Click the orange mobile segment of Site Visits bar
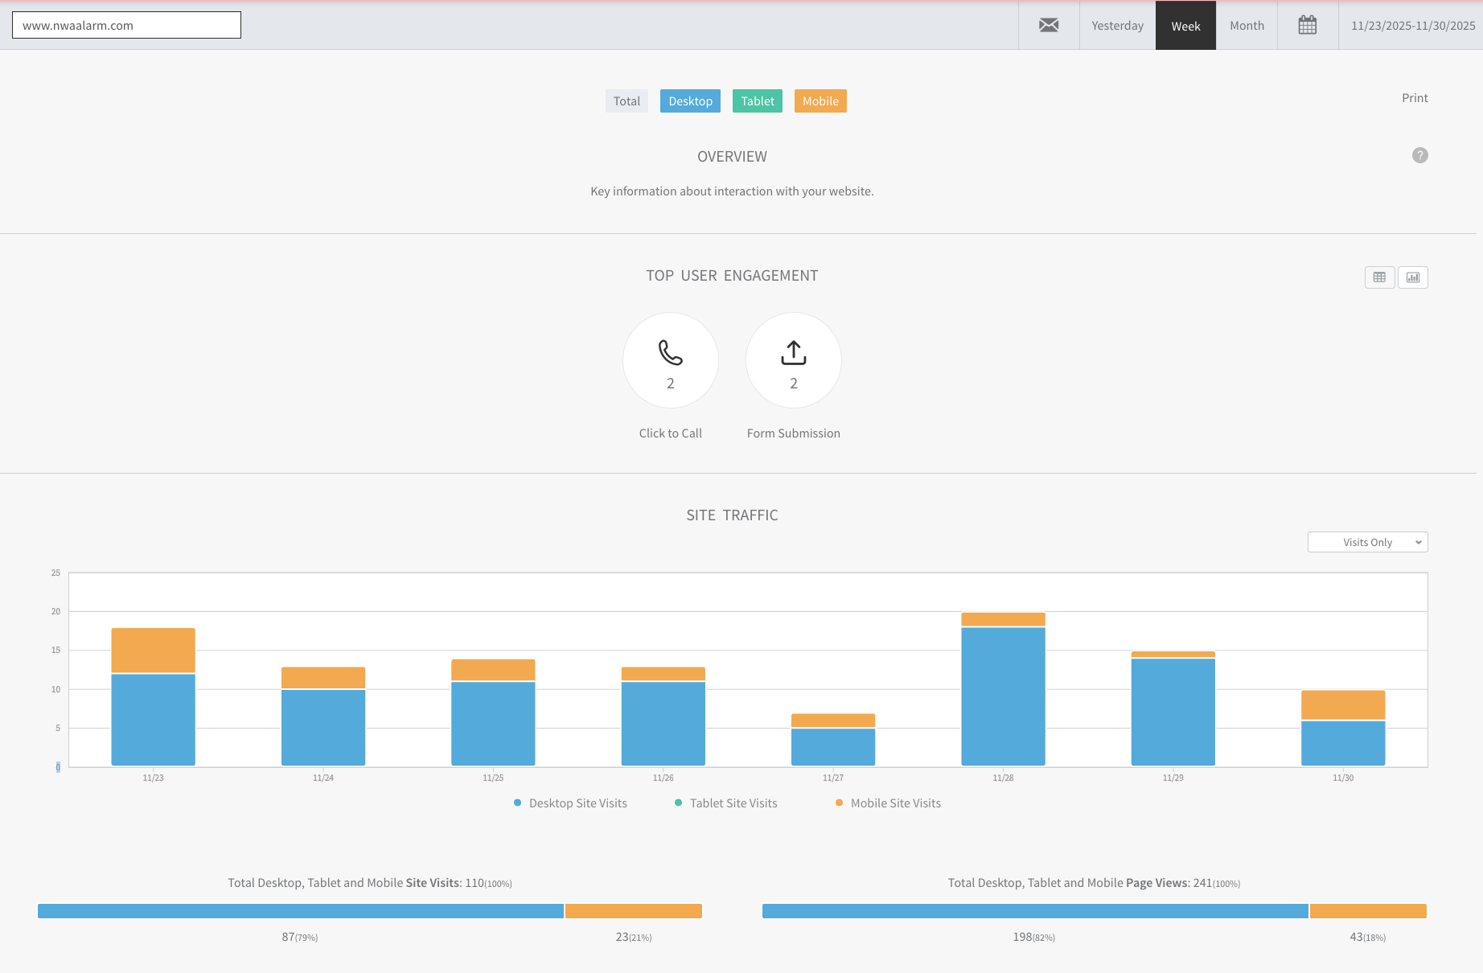 [634, 911]
